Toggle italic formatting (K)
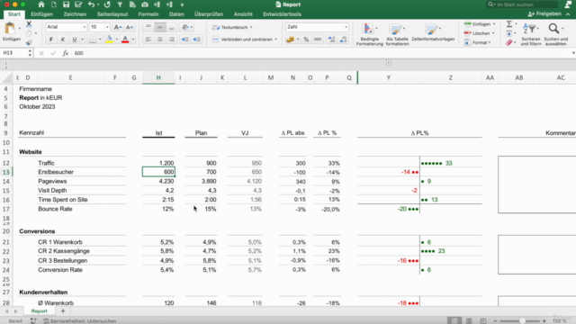576x324 pixels. (63, 40)
